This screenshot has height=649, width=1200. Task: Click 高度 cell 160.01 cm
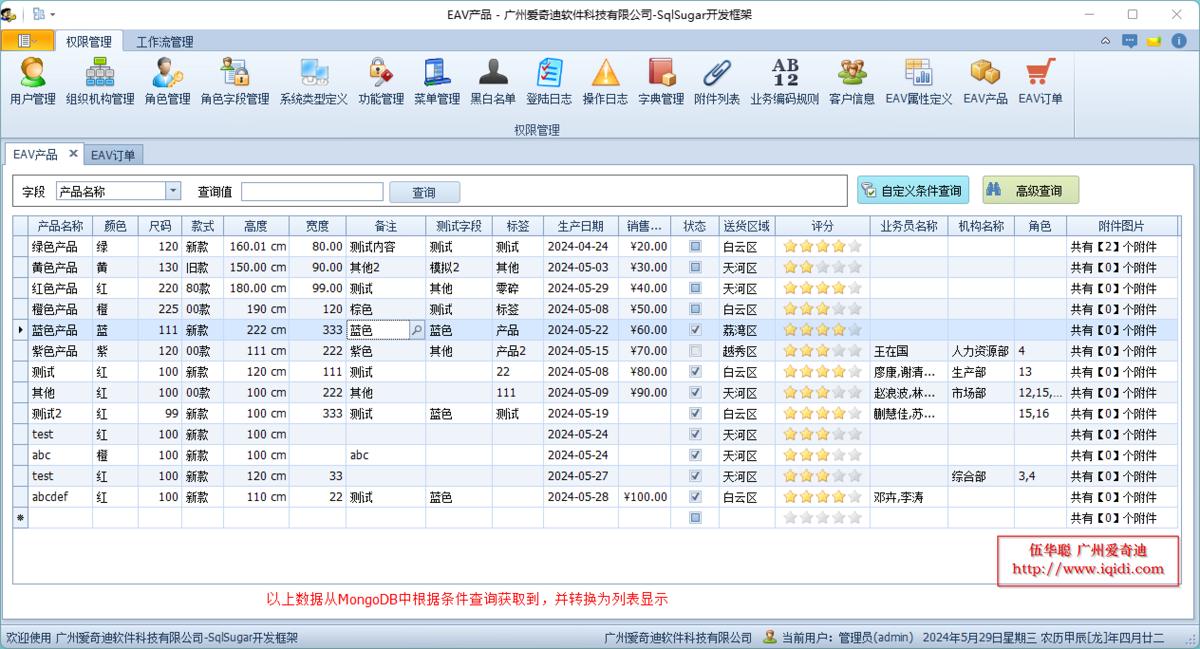pyautogui.click(x=256, y=246)
